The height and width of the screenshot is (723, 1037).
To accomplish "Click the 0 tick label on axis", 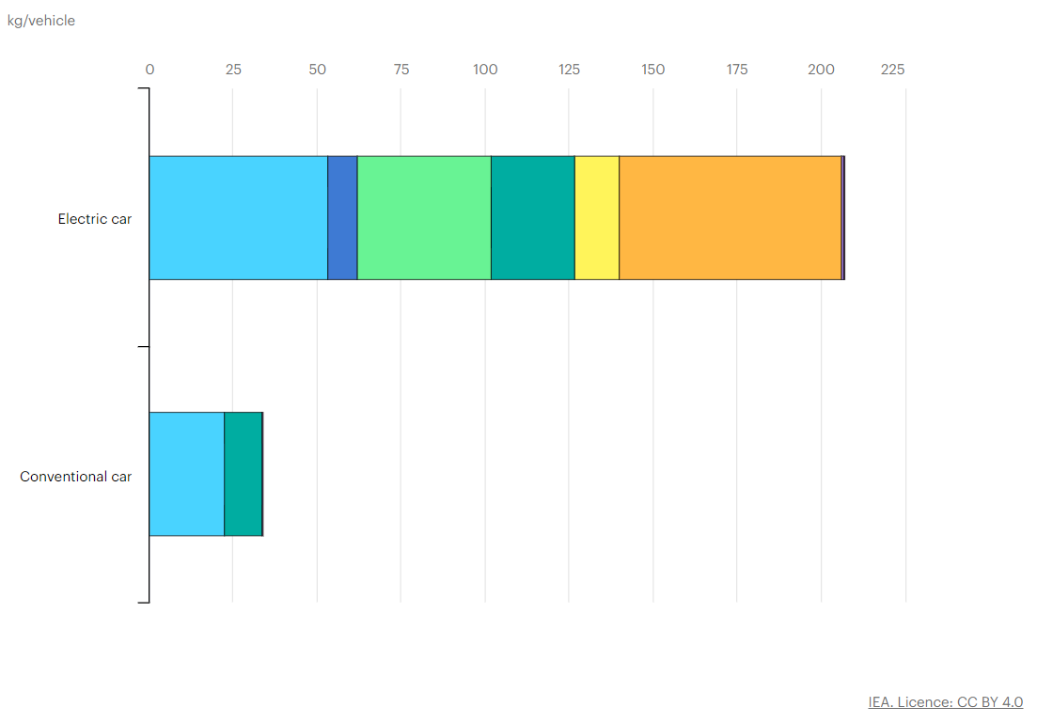I will (x=149, y=70).
